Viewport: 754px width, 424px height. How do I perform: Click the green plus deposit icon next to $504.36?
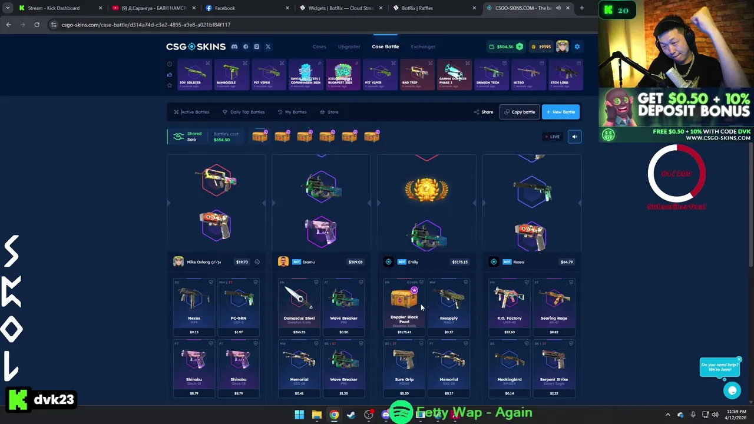click(x=520, y=47)
